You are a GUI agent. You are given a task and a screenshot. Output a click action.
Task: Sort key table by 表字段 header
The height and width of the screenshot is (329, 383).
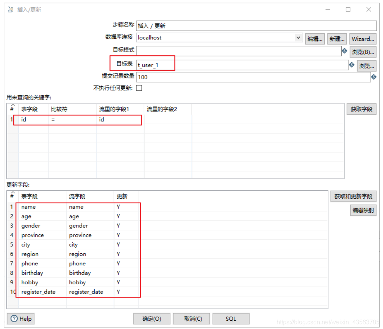click(33, 109)
